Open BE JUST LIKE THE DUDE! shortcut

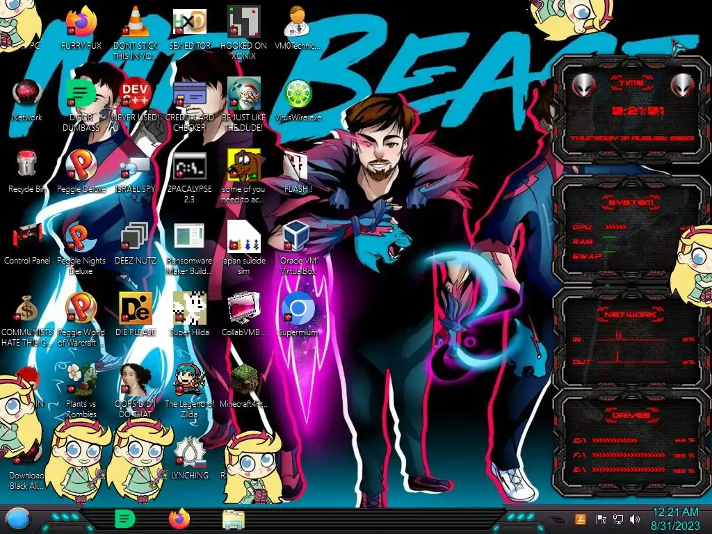(x=244, y=94)
